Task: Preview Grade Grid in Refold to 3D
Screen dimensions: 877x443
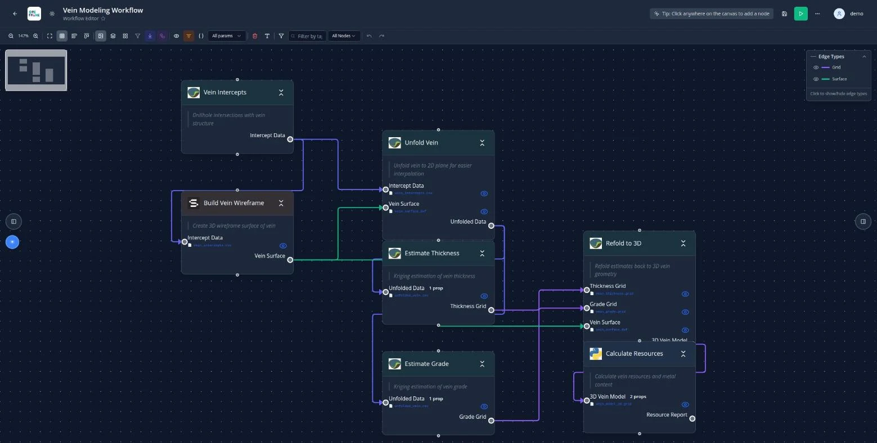Action: tap(685, 312)
